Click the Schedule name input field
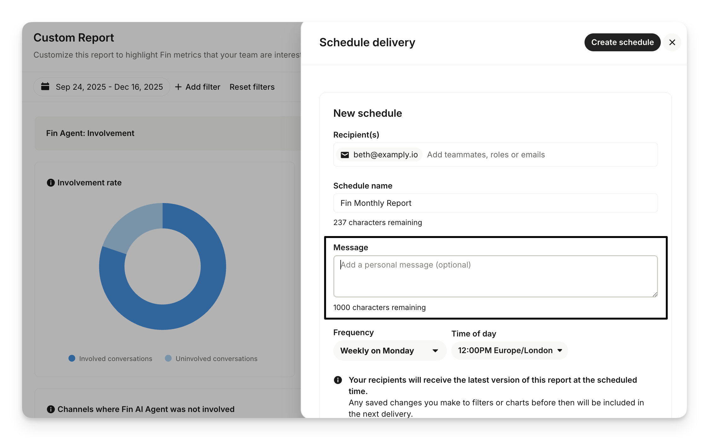Screen dimensions: 709x440 (495, 203)
